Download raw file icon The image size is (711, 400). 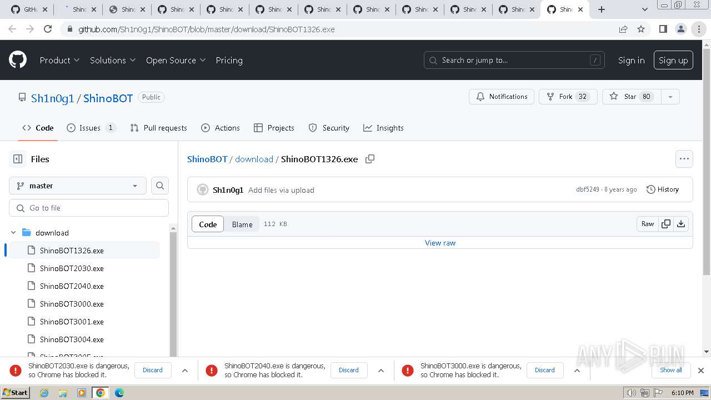681,224
